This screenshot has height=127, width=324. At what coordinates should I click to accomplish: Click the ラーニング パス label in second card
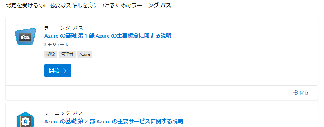point(64,113)
